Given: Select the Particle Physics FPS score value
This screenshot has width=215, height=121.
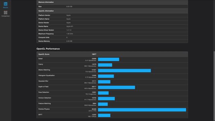Looking at the screenshot, I should pyautogui.click(x=92, y=111).
